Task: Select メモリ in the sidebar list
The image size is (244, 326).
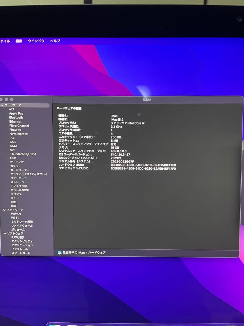Action: [x=15, y=198]
